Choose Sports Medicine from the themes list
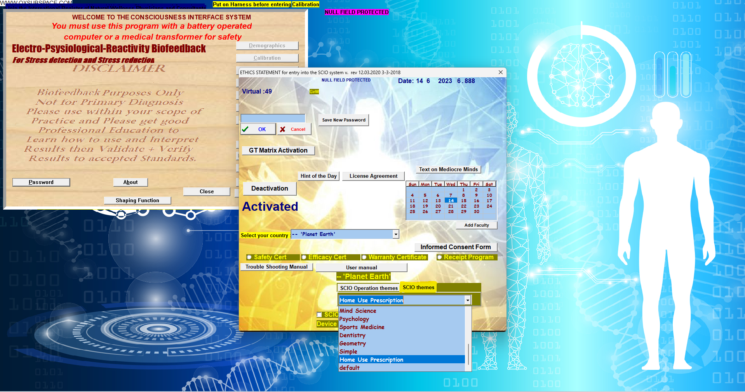Viewport: 745px width, 392px height. [x=362, y=327]
